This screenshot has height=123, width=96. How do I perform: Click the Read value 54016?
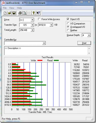click(x=86, y=65)
